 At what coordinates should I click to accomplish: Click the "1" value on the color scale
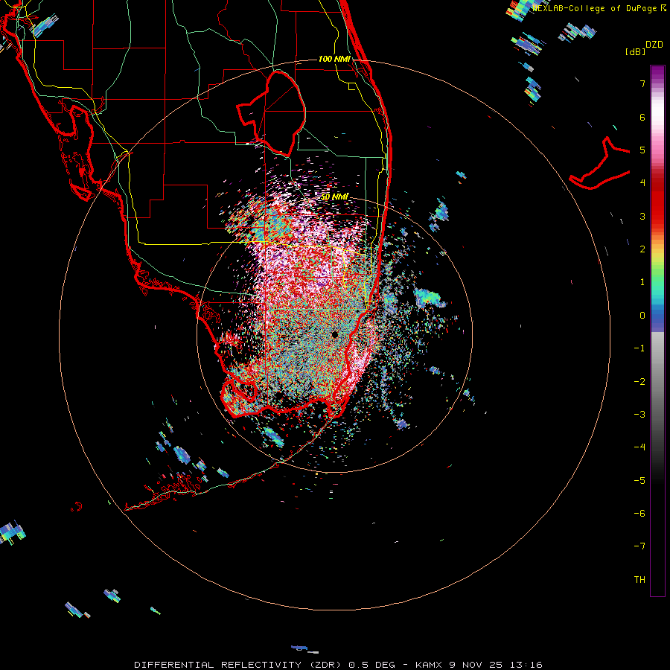[642, 282]
